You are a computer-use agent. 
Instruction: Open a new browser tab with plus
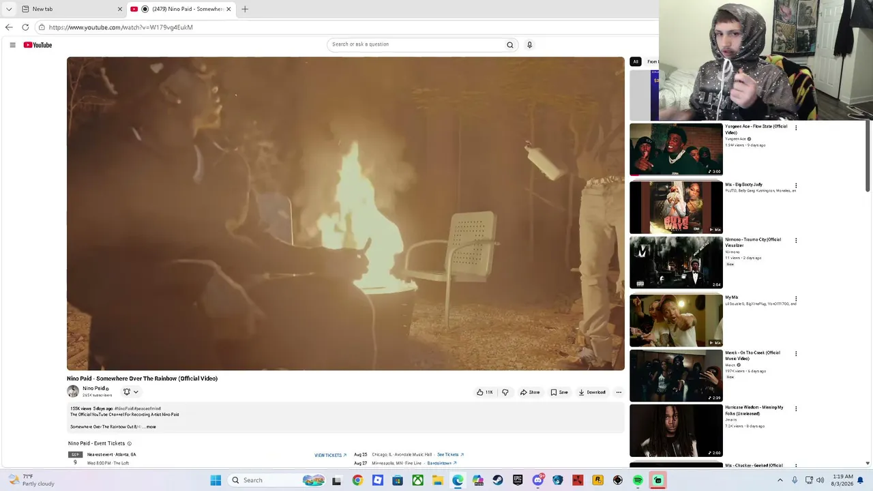(245, 9)
